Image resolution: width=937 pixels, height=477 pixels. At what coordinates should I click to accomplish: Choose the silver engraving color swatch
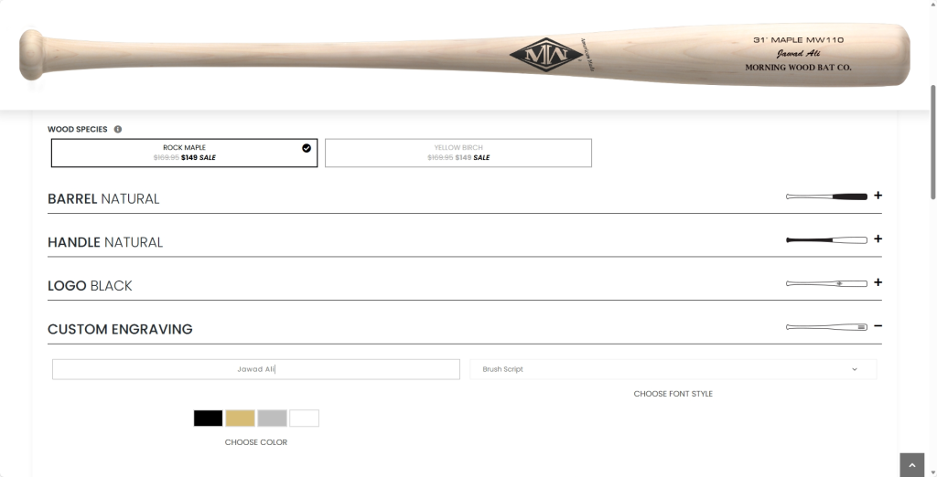point(272,418)
